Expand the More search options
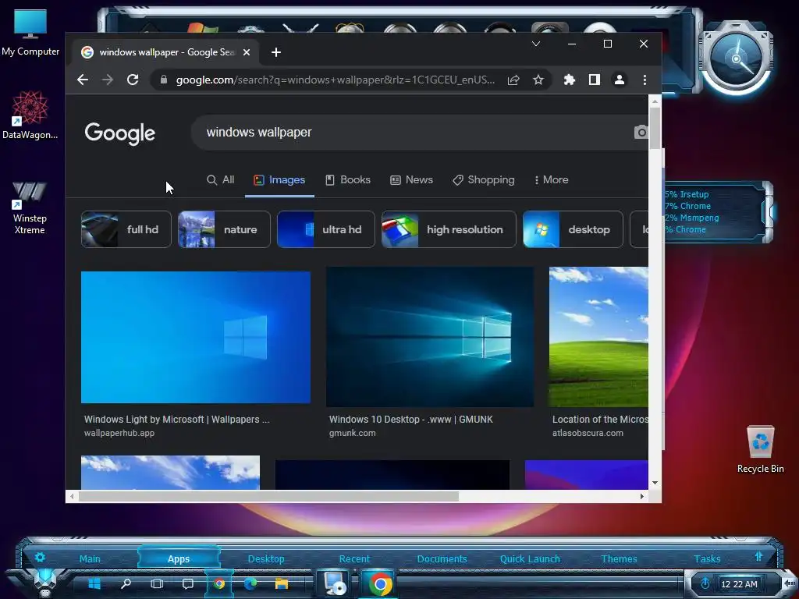Viewport: 799px width, 599px height. (x=551, y=180)
